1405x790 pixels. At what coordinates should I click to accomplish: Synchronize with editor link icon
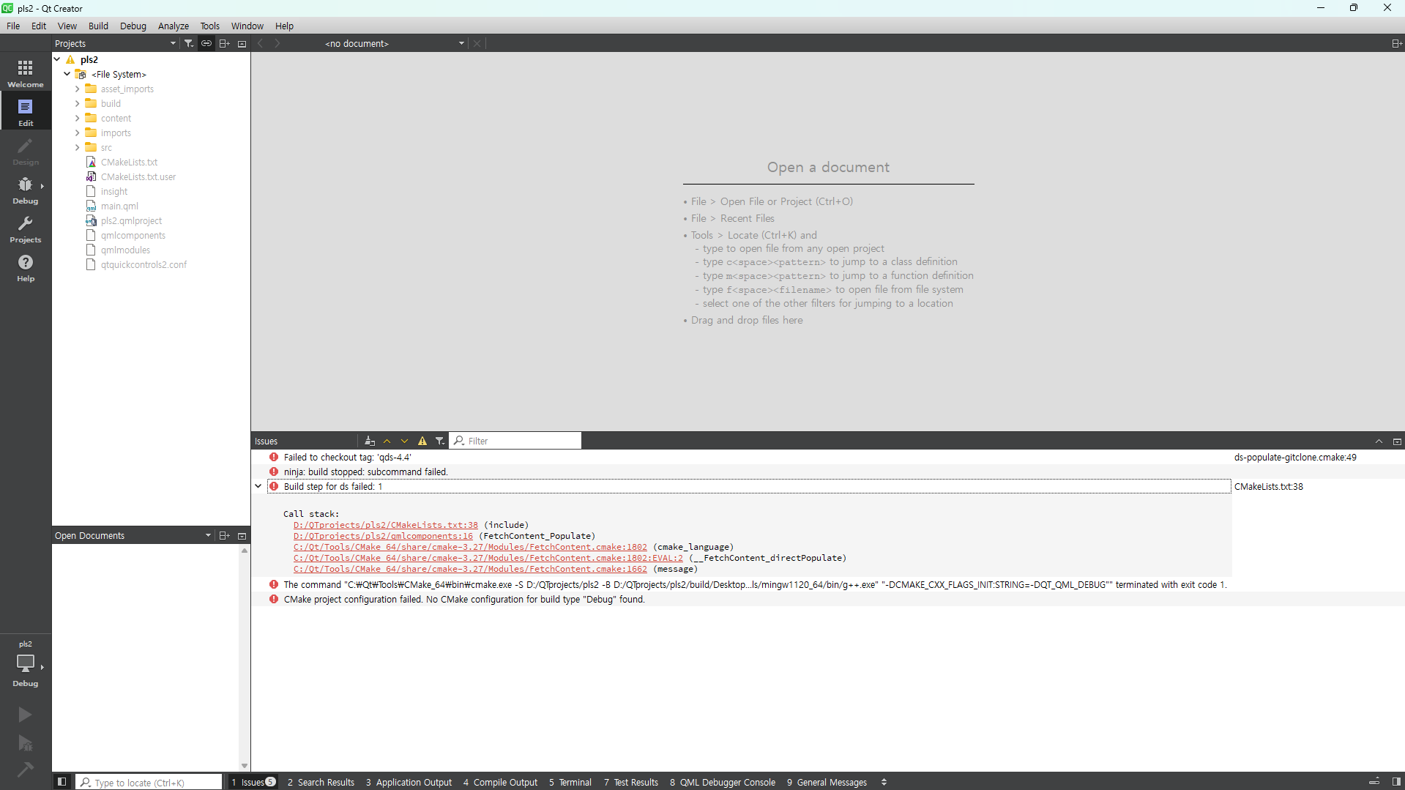[206, 43]
